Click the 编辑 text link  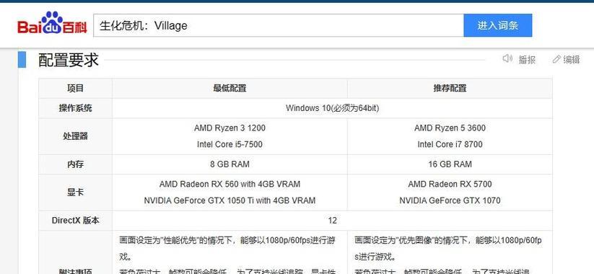click(x=572, y=59)
